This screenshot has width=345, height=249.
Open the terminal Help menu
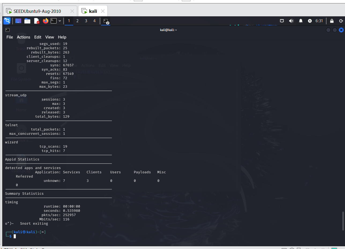[x=62, y=37]
